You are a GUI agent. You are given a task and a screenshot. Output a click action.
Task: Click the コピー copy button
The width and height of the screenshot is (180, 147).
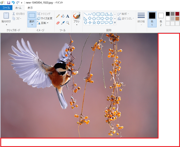click(x=17, y=18)
